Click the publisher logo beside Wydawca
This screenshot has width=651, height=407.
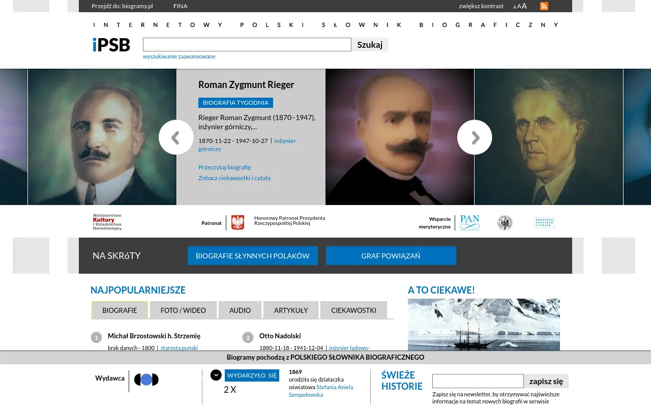pos(146,380)
